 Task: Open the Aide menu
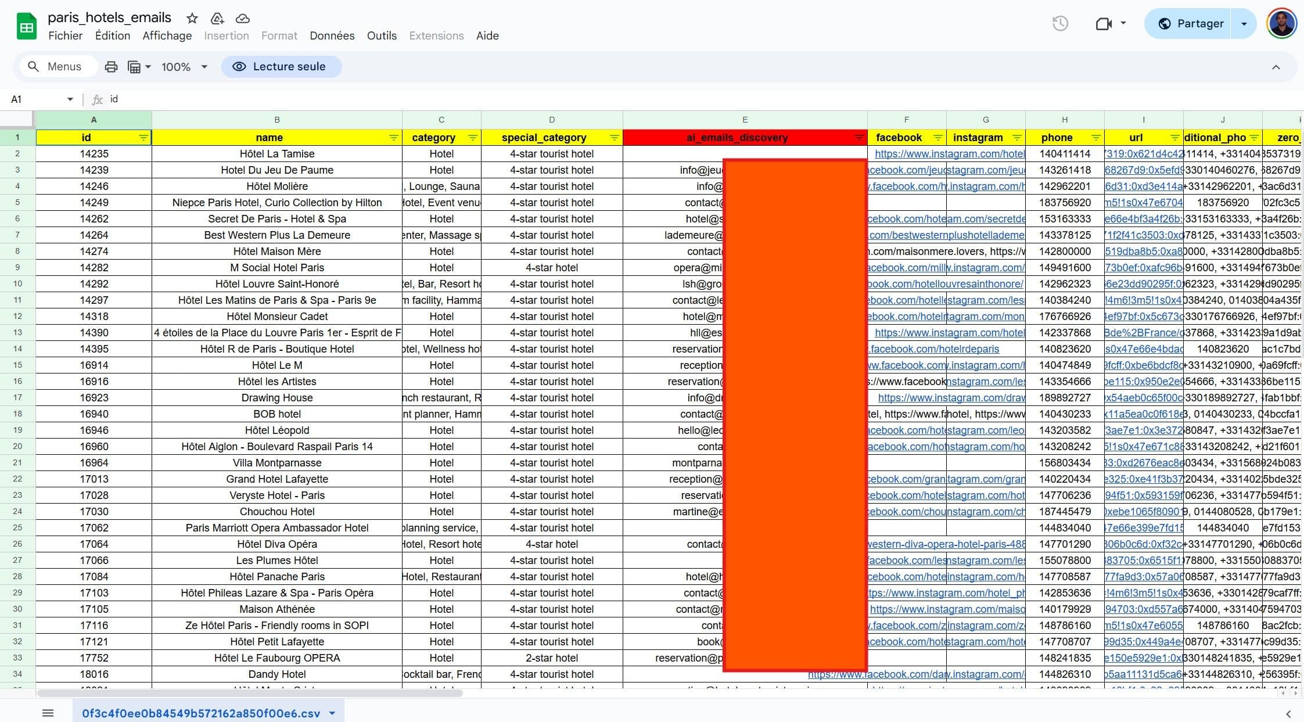[x=487, y=35]
